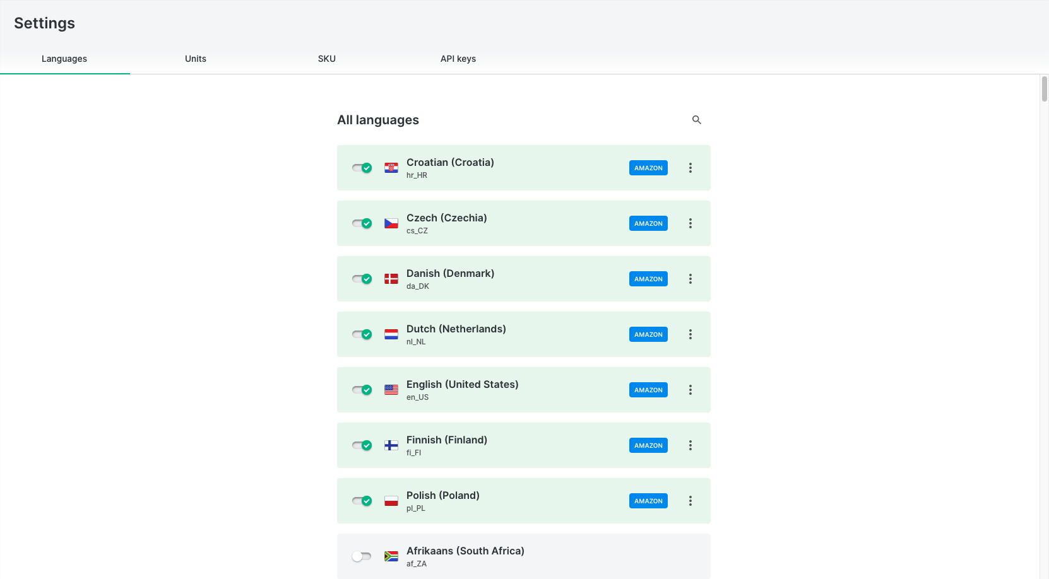Switch to the Languages tab
This screenshot has width=1049, height=579.
(x=64, y=59)
